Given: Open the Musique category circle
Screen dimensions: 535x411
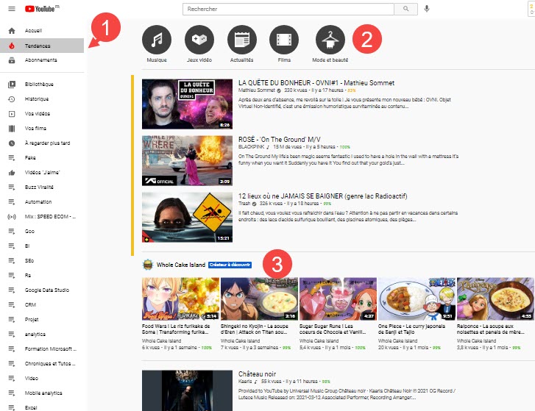Looking at the screenshot, I should (x=157, y=40).
